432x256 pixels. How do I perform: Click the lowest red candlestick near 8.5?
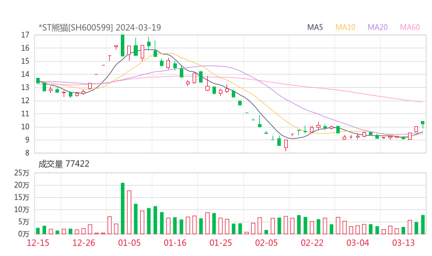(286, 144)
